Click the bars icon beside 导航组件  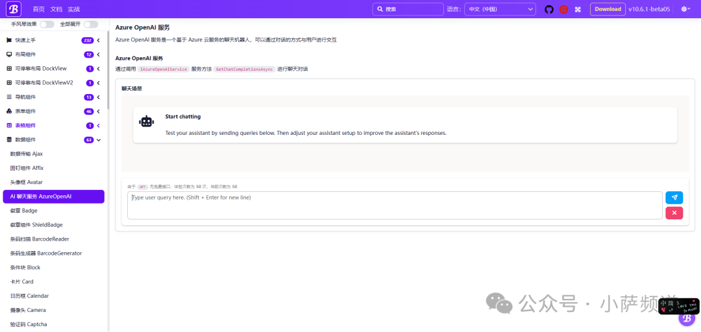[9, 97]
